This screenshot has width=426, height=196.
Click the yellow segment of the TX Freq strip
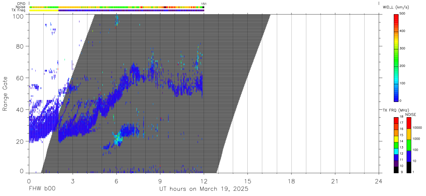point(44,10)
